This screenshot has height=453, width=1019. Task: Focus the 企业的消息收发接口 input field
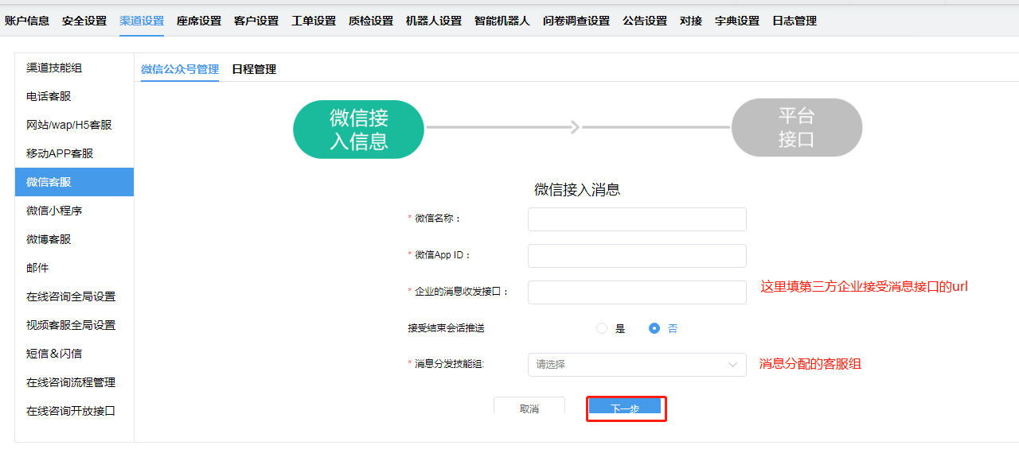[x=637, y=292]
